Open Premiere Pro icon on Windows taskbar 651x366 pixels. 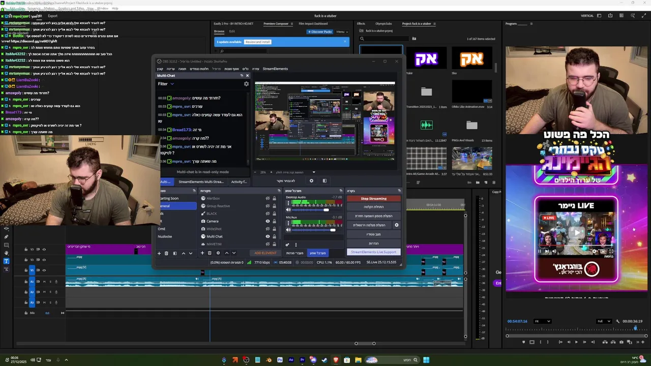pyautogui.click(x=302, y=360)
